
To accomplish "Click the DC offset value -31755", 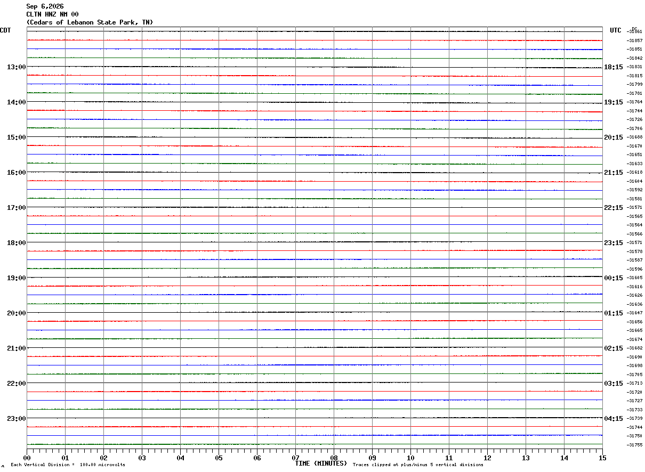I will (635, 445).
